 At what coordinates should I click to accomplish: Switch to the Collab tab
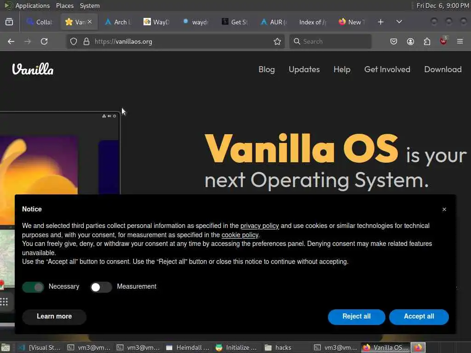click(x=40, y=22)
